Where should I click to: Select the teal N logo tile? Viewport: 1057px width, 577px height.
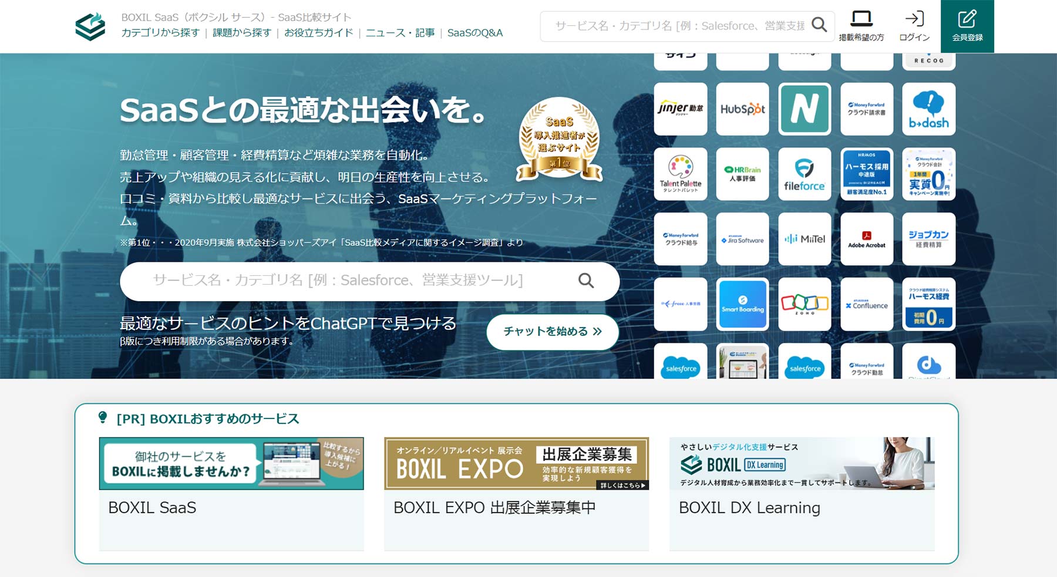pos(804,109)
